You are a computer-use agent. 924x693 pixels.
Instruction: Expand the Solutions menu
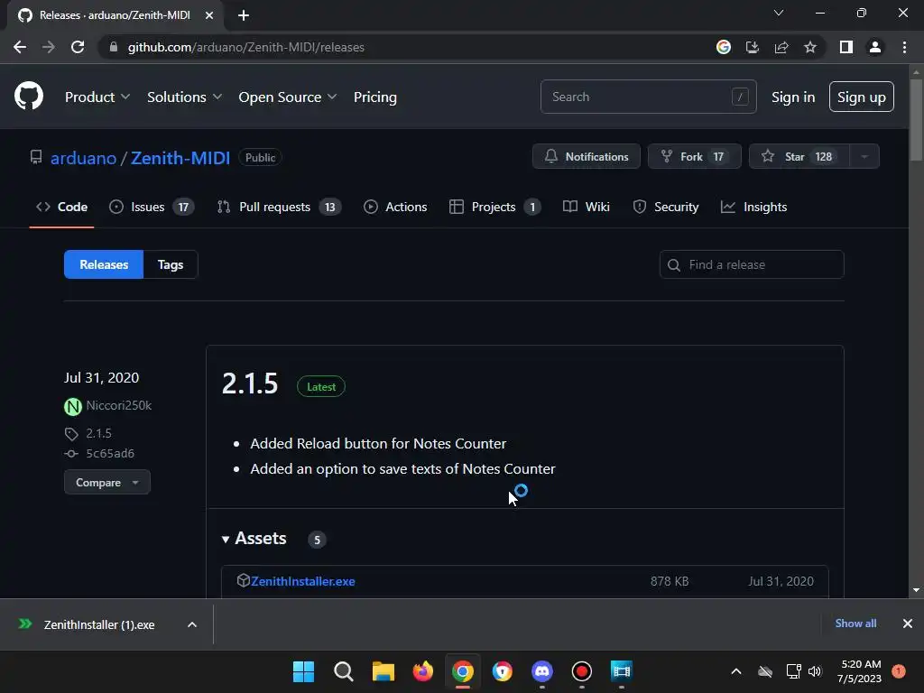tap(184, 97)
